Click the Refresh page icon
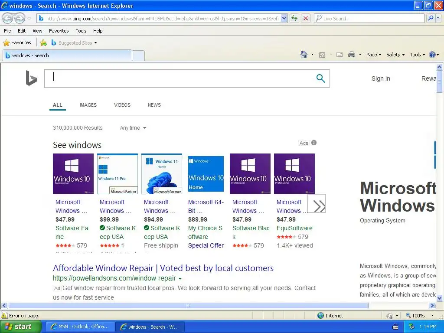444x333 pixels. 294,18
